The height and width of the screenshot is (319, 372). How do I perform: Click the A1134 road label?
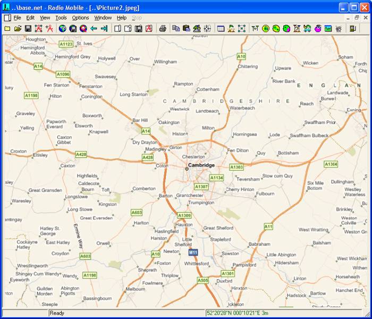(216, 178)
